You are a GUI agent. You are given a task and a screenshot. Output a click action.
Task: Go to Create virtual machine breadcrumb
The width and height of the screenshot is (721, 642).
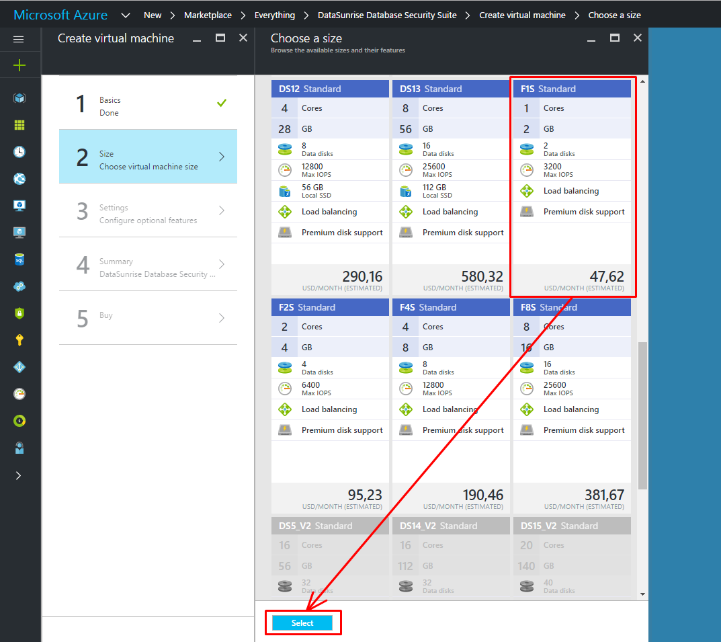coord(522,15)
